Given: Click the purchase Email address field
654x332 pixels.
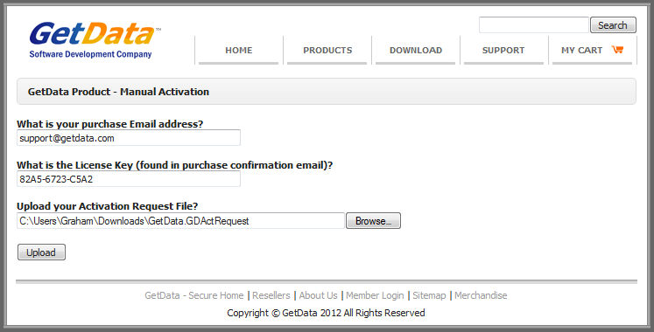Looking at the screenshot, I should point(129,138).
